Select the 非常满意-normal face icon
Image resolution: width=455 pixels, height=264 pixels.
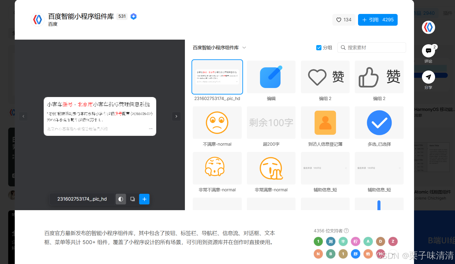(271, 168)
